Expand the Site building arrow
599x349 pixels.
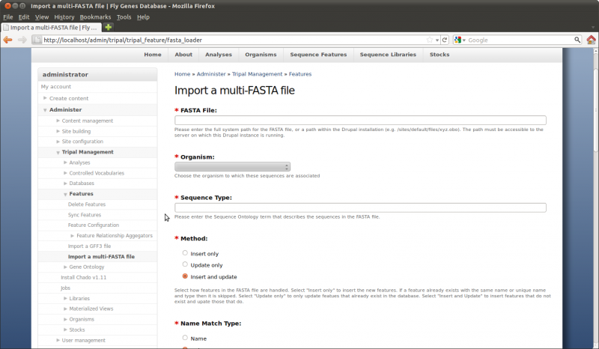click(x=58, y=131)
